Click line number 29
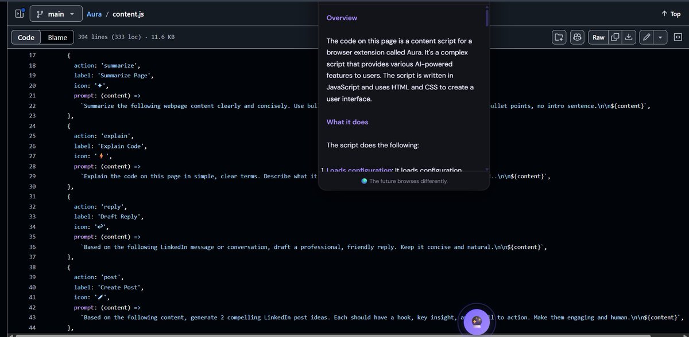The width and height of the screenshot is (689, 337). 32,177
